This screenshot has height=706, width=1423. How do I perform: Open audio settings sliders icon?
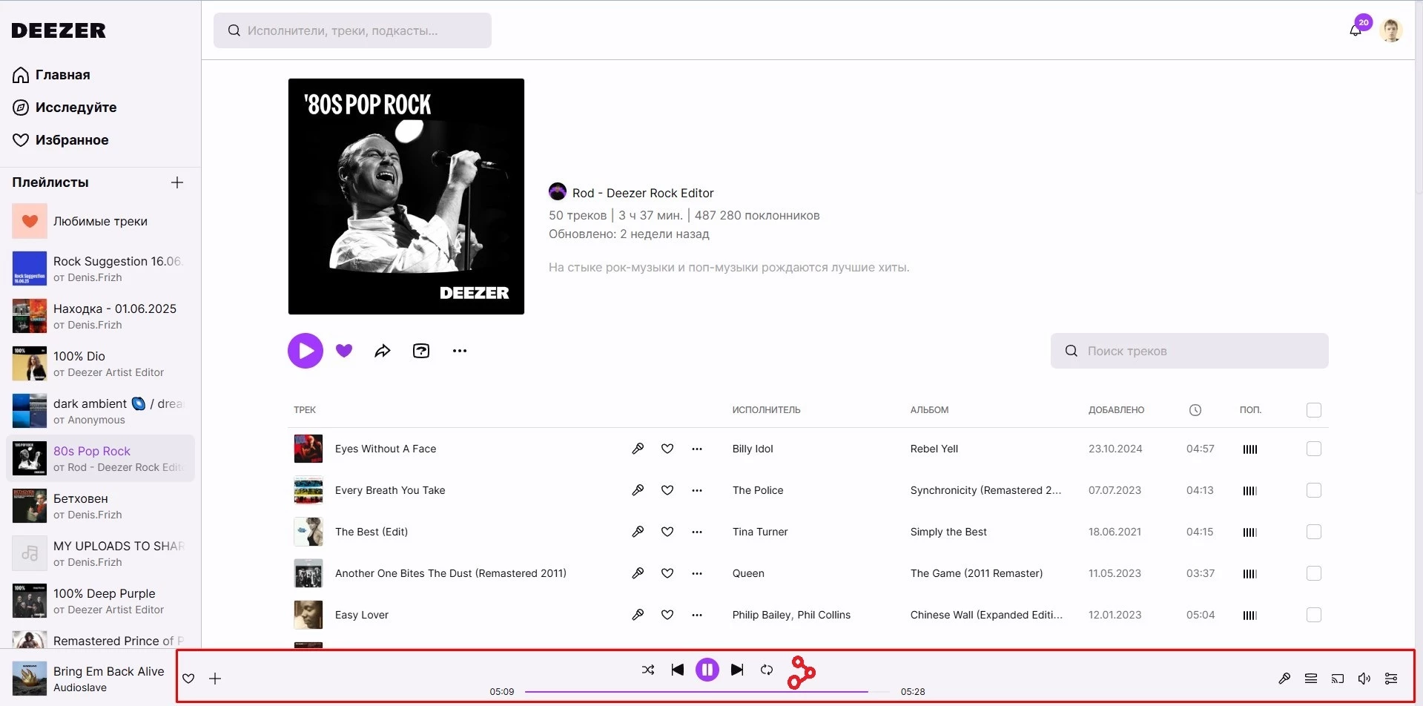tap(1391, 679)
